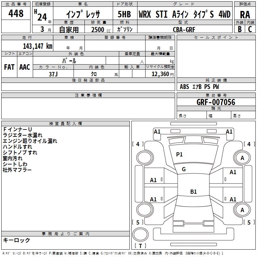Screen dimensions: 257x257
Task: Click the 5HB door shape value
Action: (124, 14)
